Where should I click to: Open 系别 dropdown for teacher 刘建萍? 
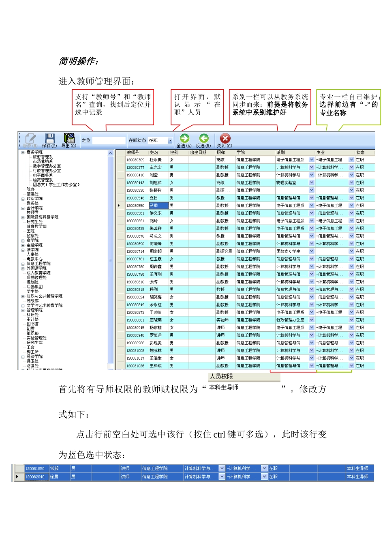click(312, 182)
